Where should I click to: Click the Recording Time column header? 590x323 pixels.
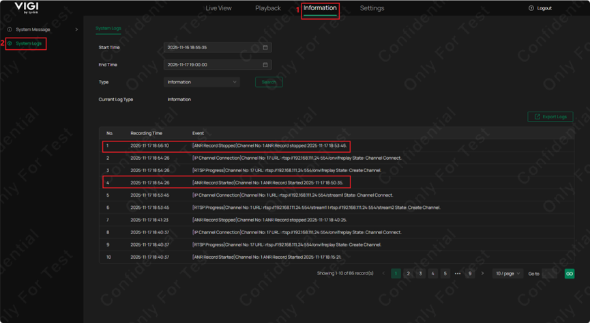click(147, 133)
